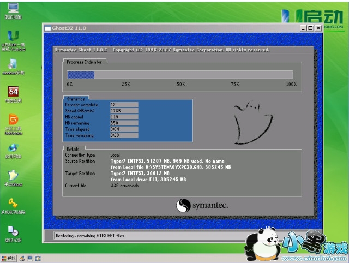Click the Symantec Ghost copyright header line
The image size is (349, 263).
162,50
